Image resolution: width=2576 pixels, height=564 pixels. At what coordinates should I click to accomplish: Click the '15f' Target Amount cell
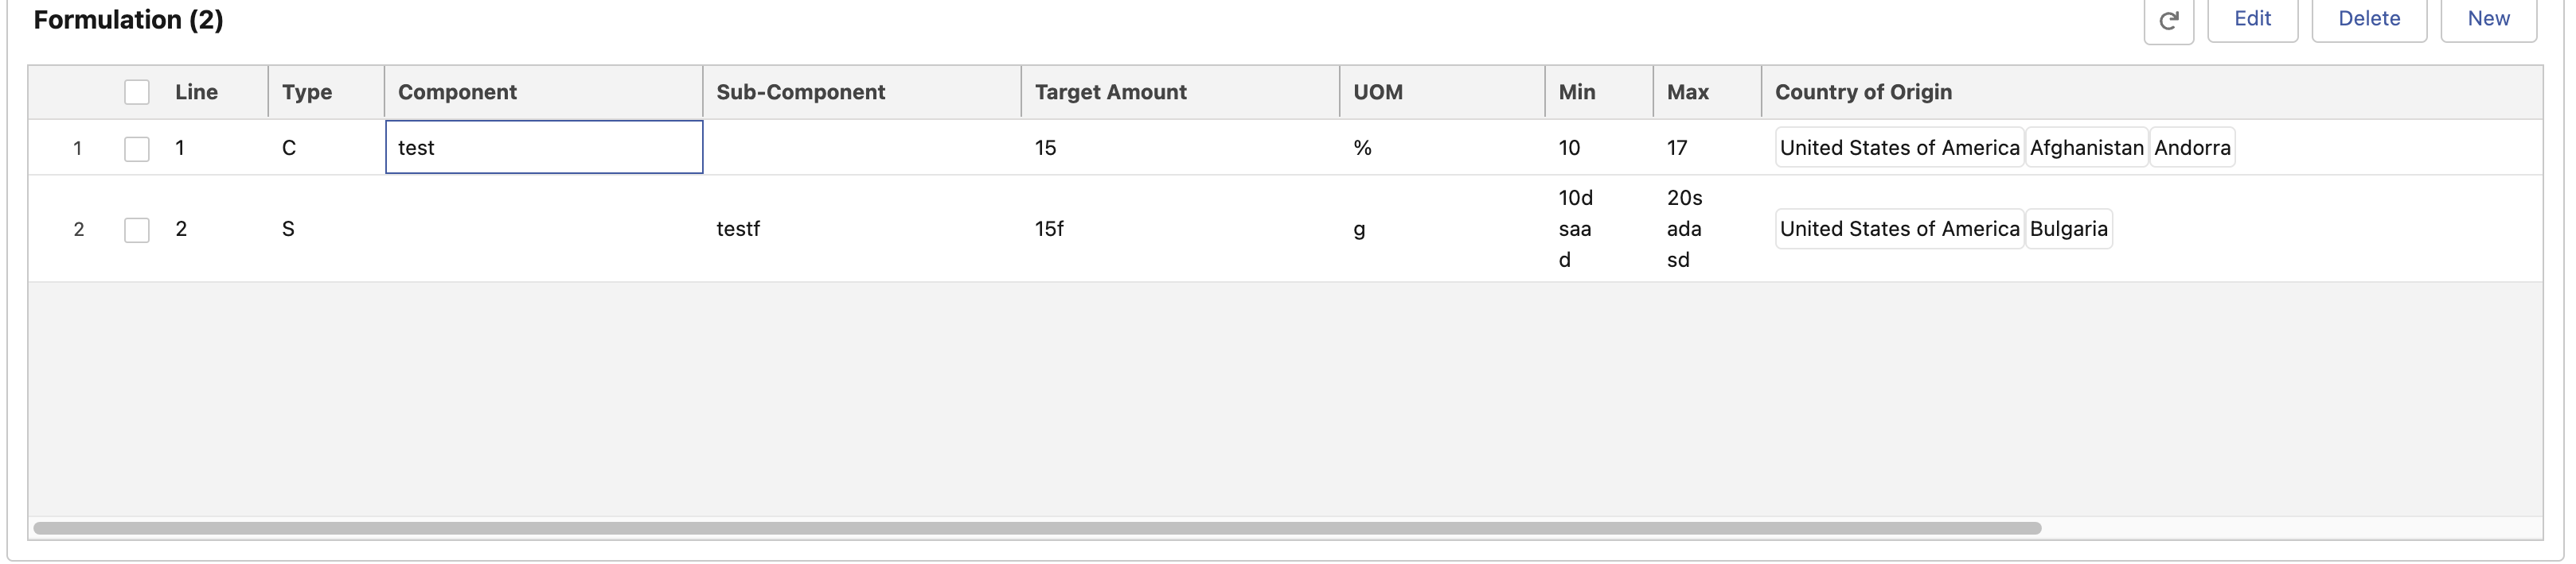pos(1049,229)
